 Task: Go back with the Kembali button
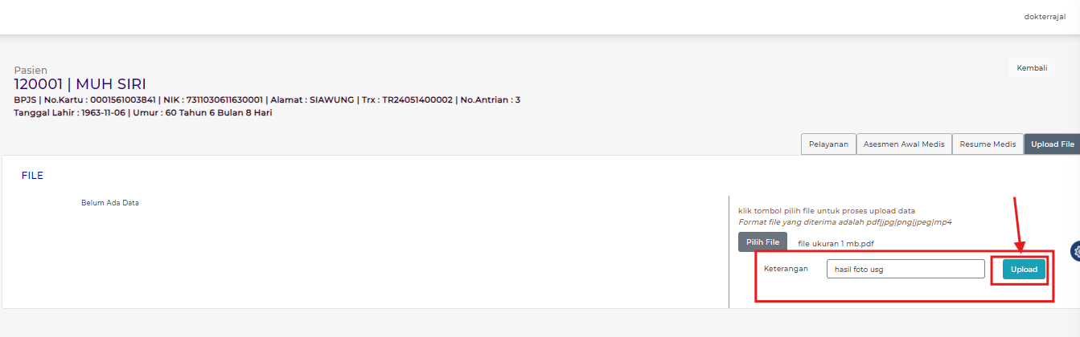(x=1032, y=68)
